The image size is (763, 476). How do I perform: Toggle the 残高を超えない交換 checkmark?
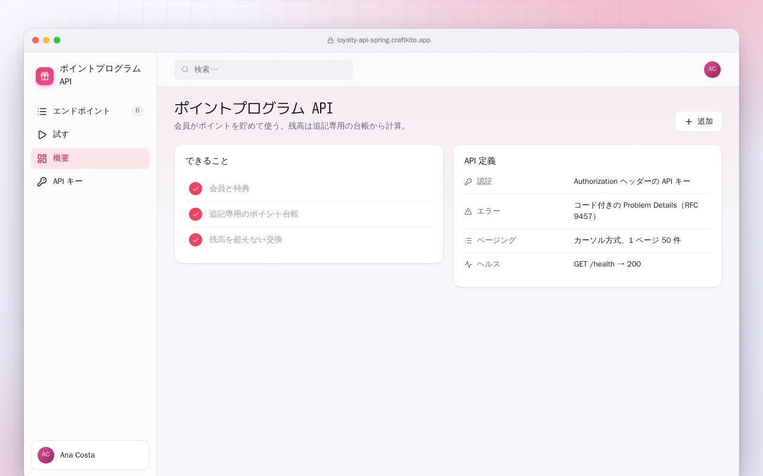(196, 240)
